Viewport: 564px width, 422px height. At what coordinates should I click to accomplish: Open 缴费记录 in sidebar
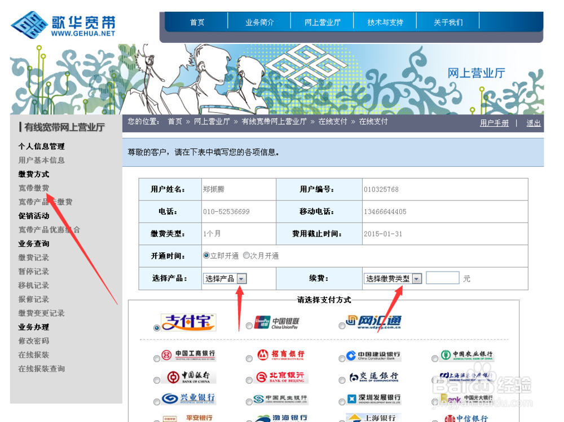[x=34, y=257]
